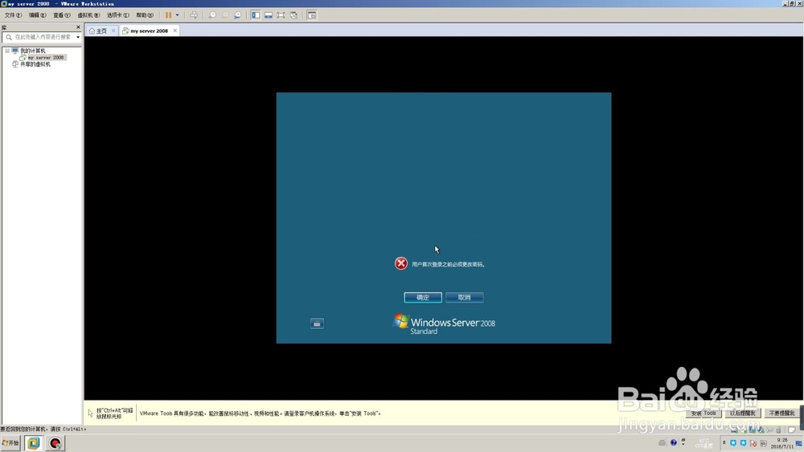Open the 虚拟机 menu
Viewport: 804px width, 452px height.
pyautogui.click(x=88, y=15)
